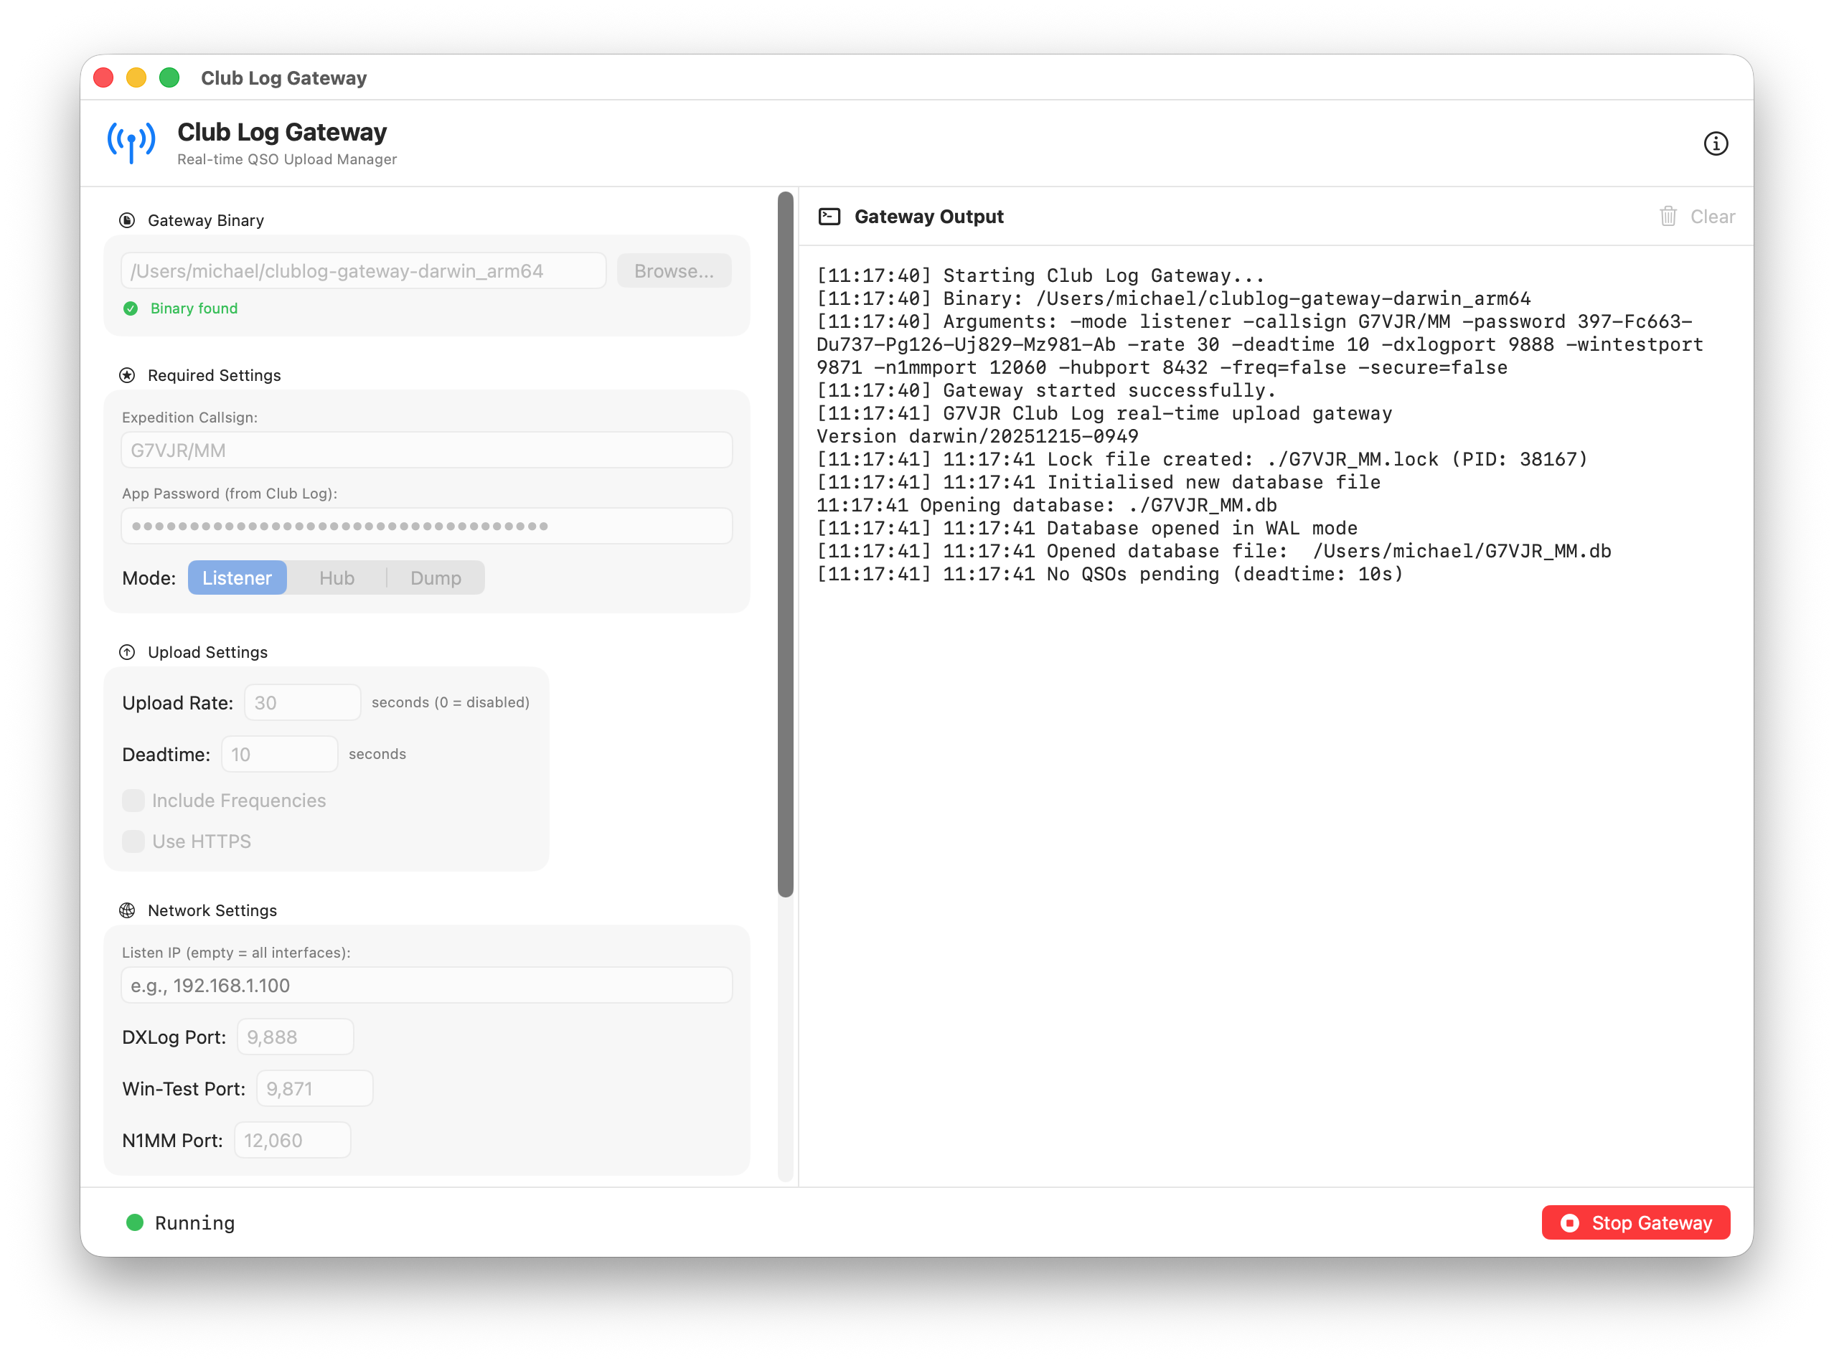Toggle the Use HTTPS checkbox
The image size is (1834, 1363).
coord(133,841)
